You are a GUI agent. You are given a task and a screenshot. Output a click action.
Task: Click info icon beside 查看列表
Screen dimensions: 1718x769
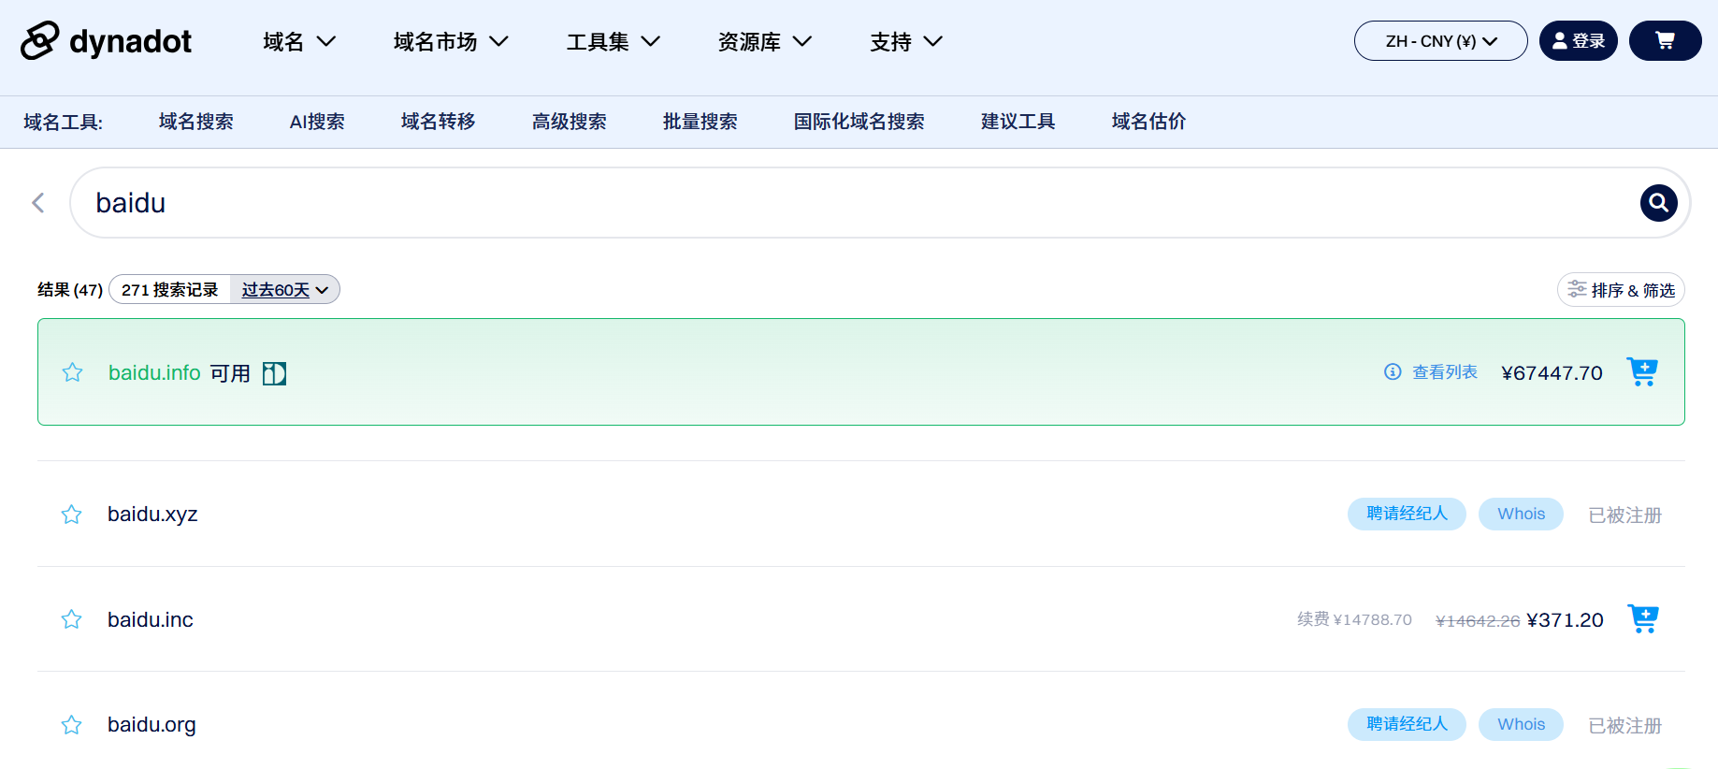click(x=1393, y=371)
